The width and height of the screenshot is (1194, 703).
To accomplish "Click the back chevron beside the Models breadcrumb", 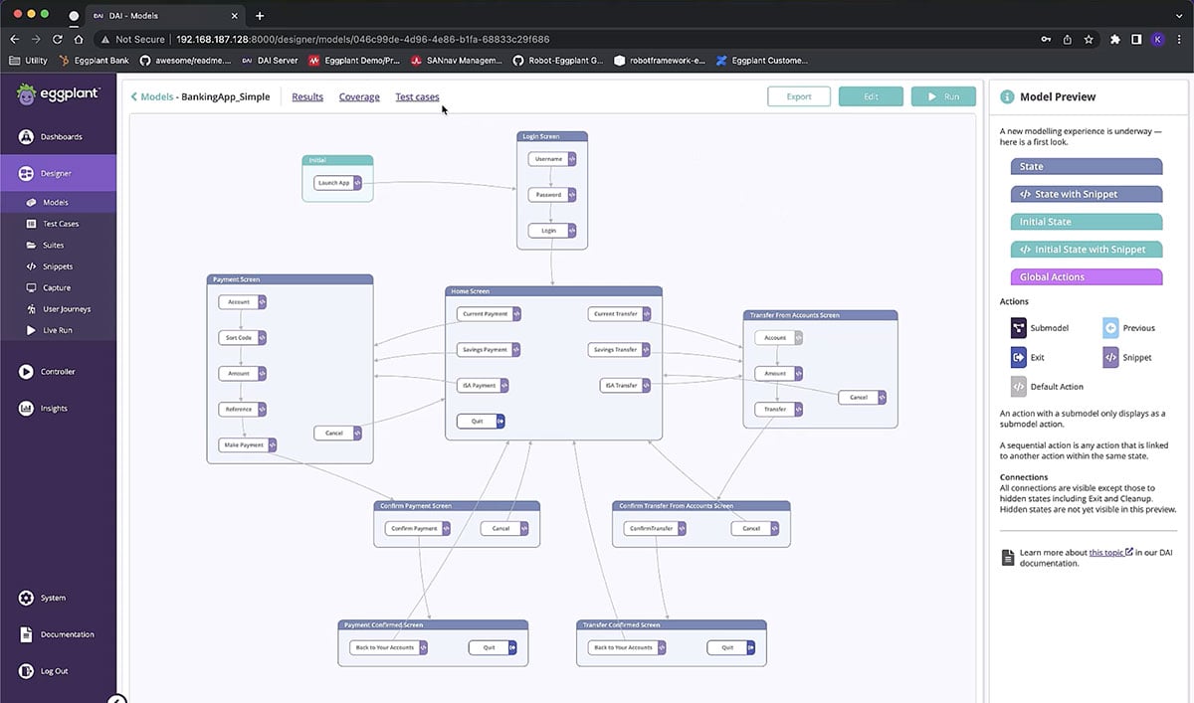I will pyautogui.click(x=134, y=96).
